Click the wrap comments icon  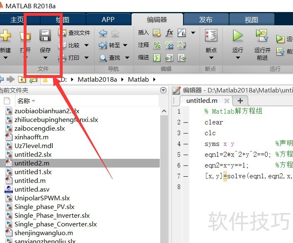182,45
